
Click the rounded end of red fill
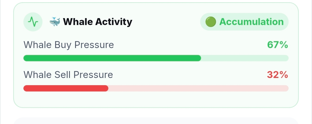coord(106,88)
